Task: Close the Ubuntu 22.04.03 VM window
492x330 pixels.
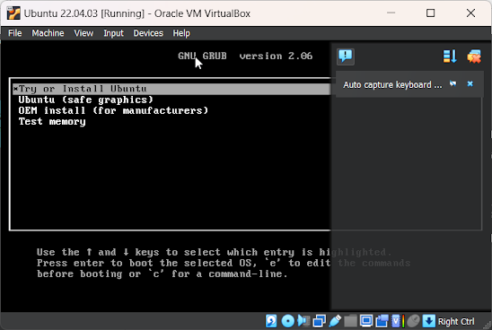Action: click(x=470, y=13)
